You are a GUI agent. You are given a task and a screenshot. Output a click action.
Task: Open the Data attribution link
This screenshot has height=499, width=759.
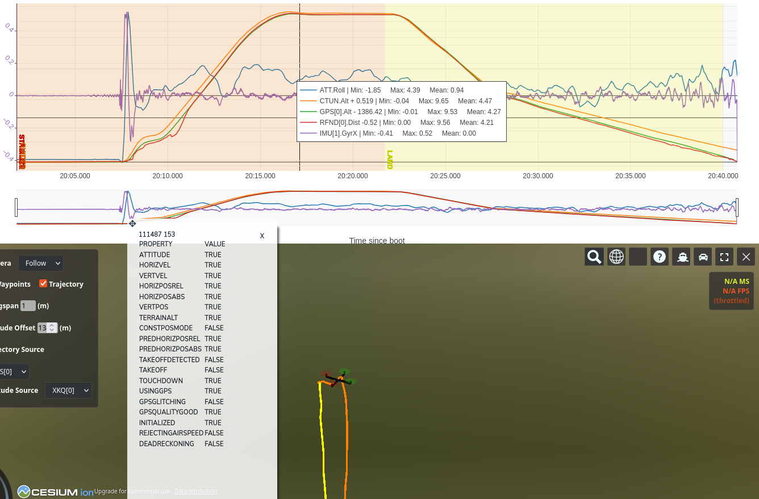[195, 491]
